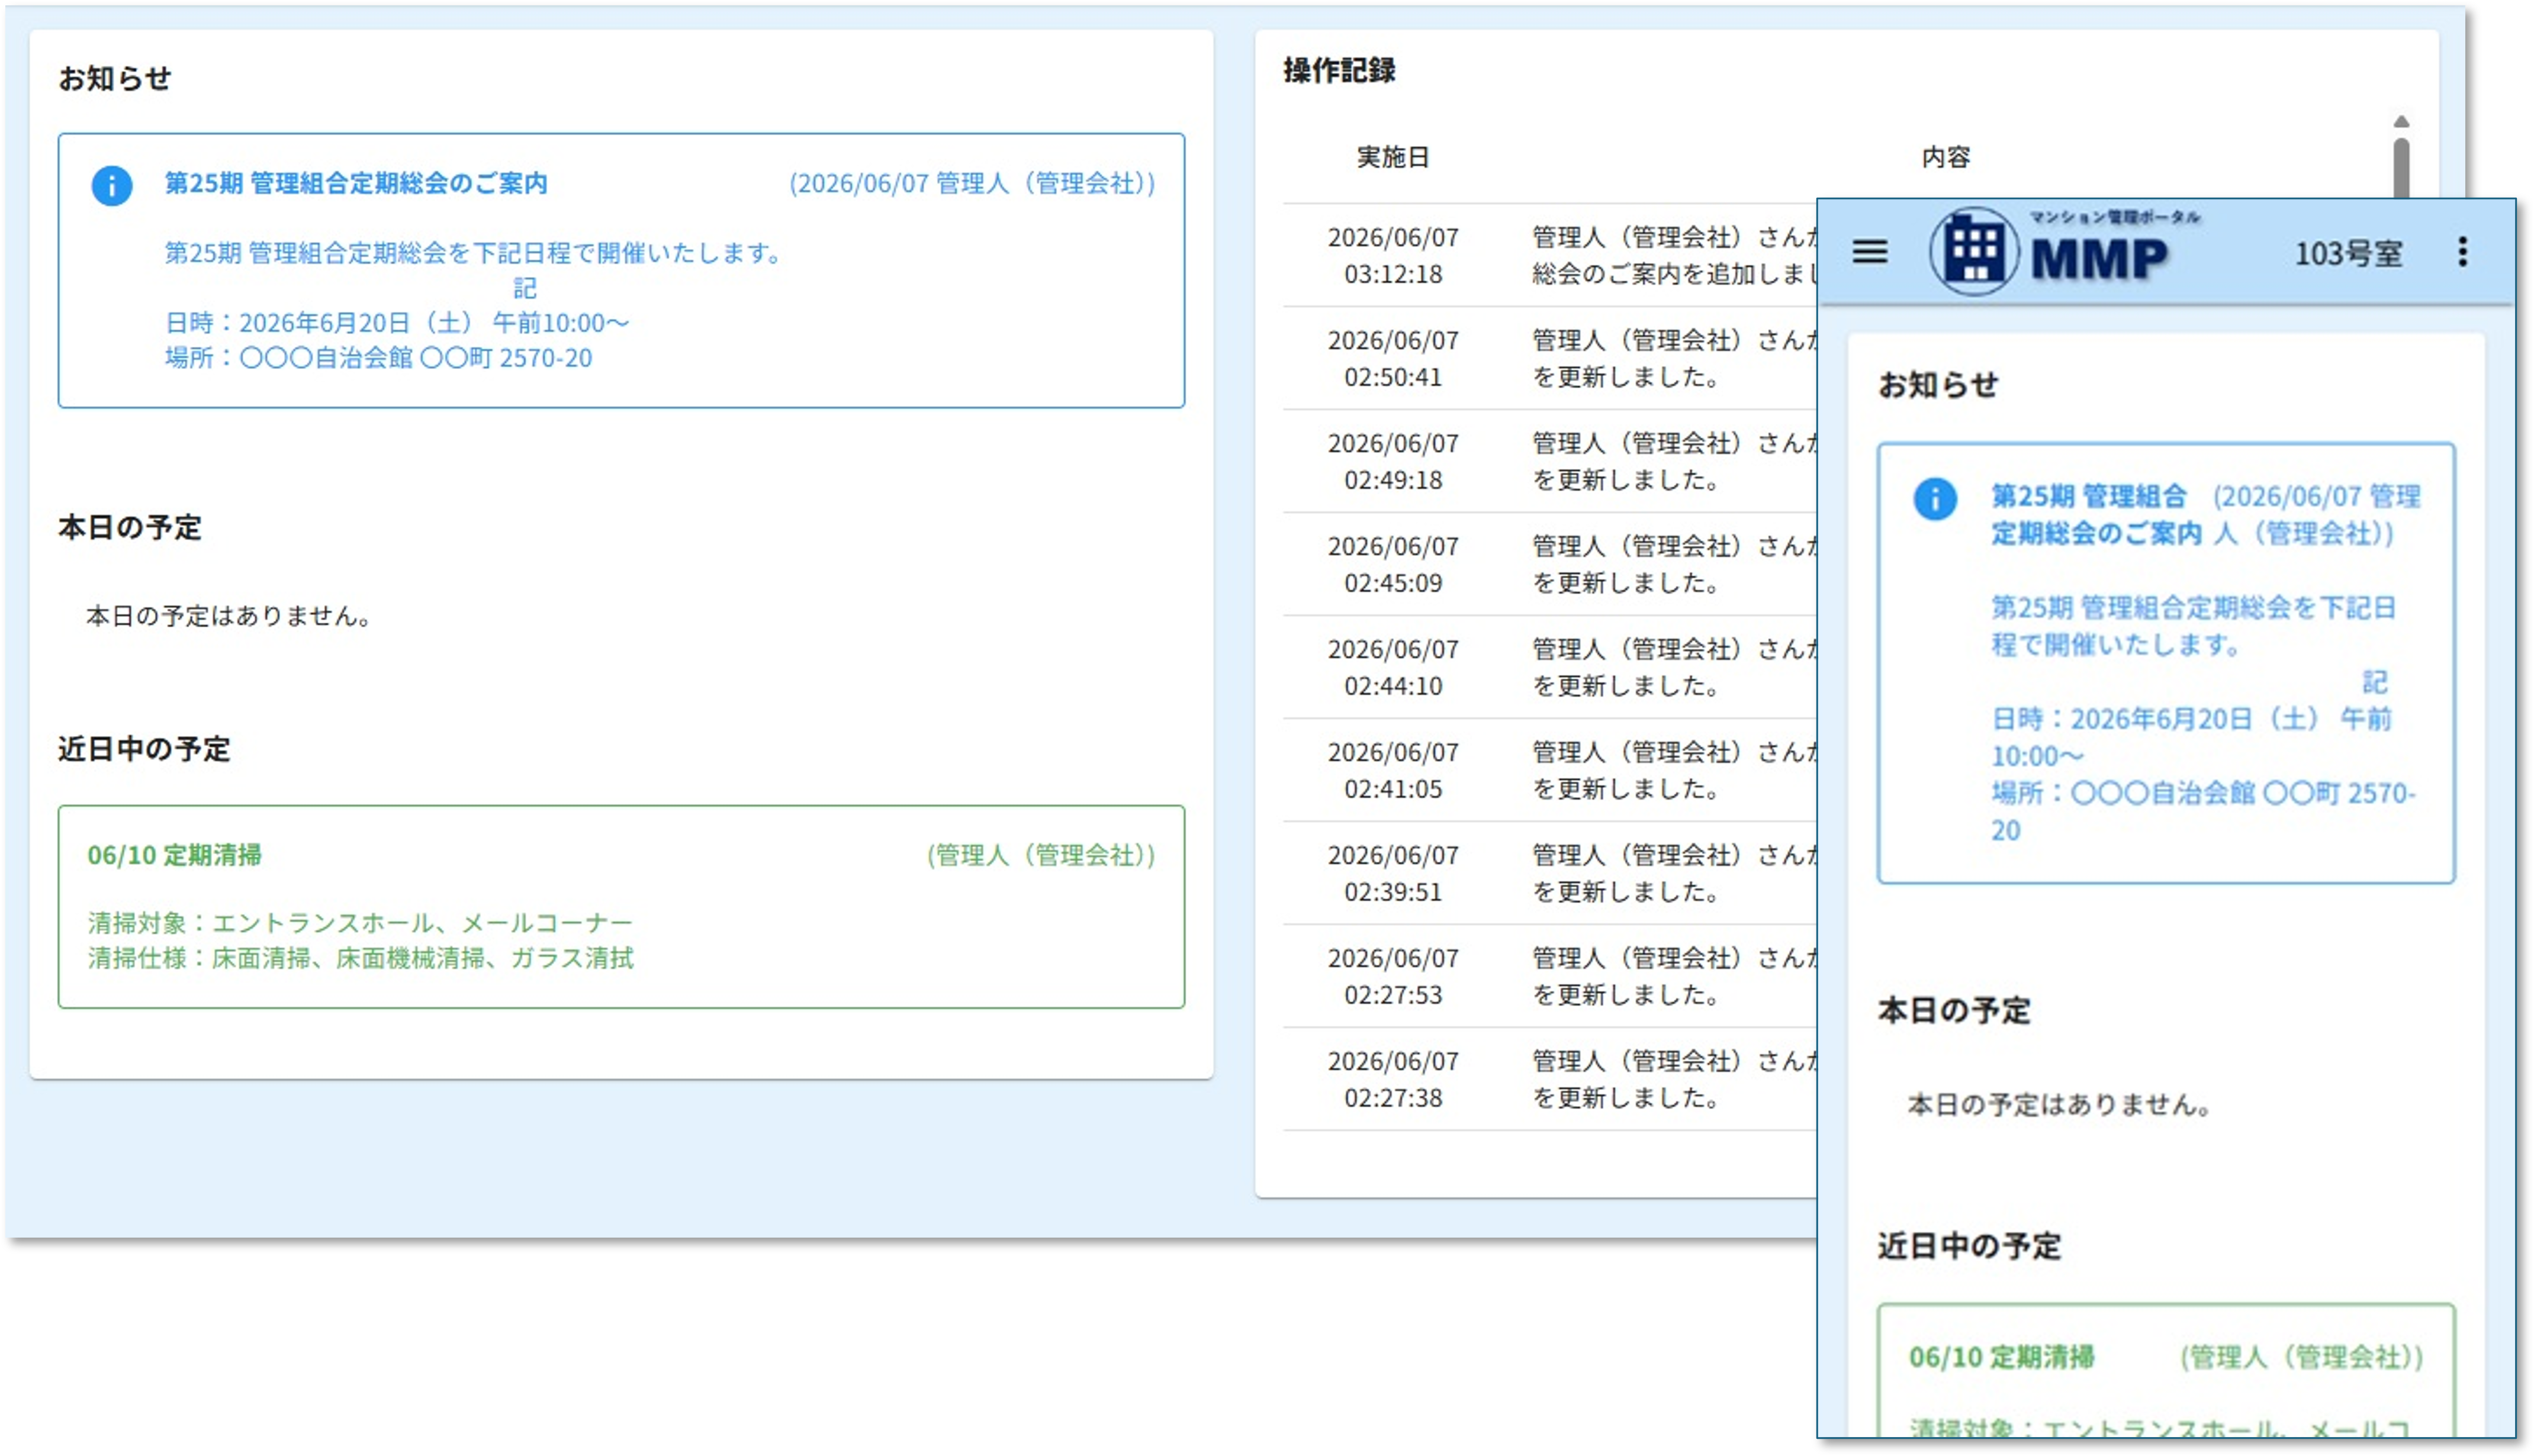Click 本日の予定はありません。 in desktop panel

(x=229, y=616)
